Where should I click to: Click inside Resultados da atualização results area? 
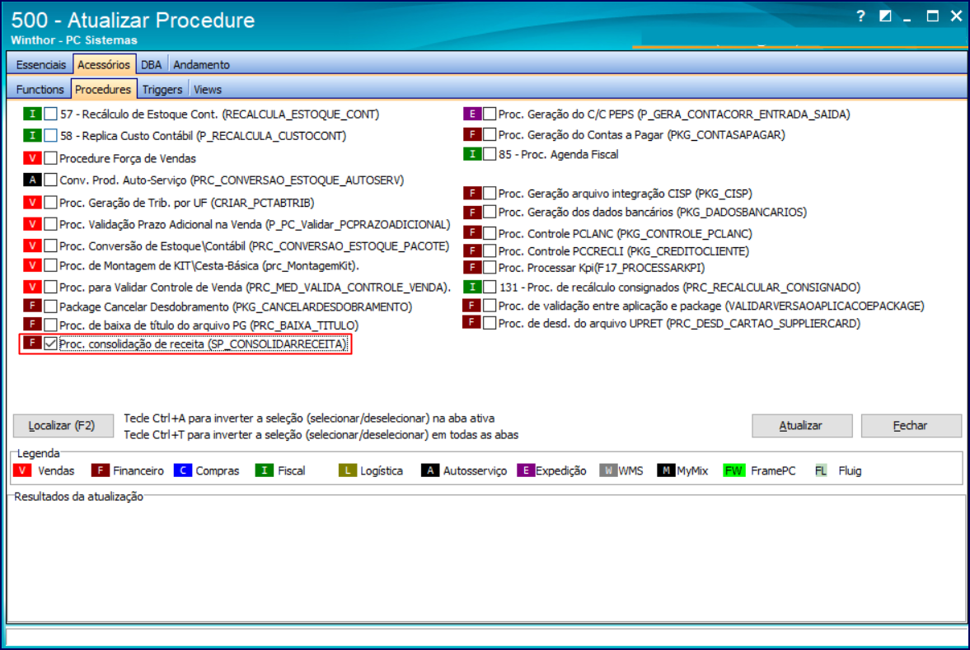tap(485, 559)
